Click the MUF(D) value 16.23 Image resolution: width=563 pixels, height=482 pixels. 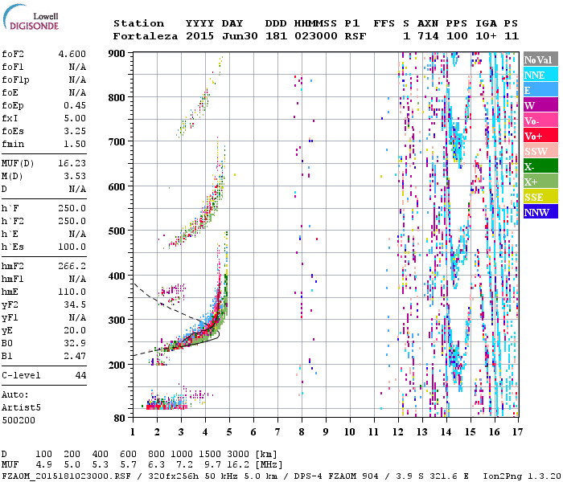72,163
